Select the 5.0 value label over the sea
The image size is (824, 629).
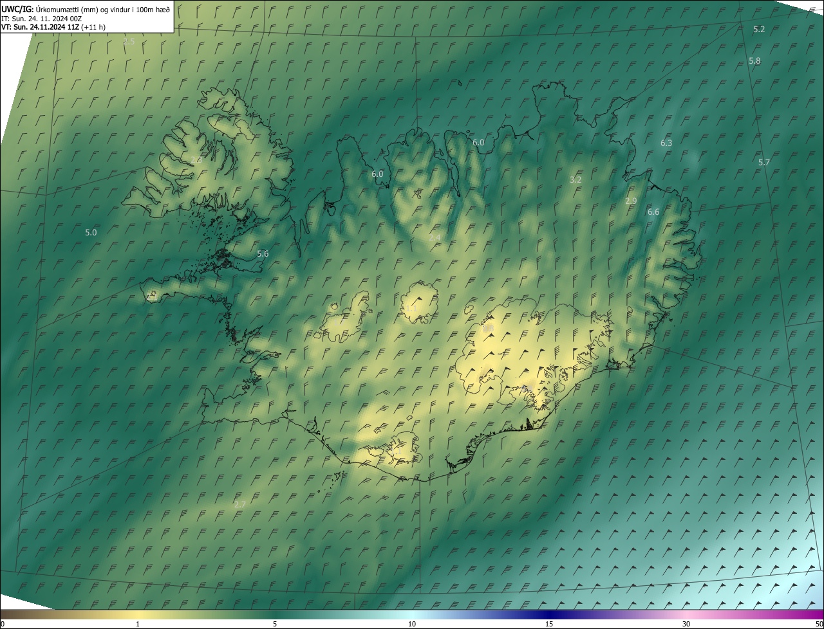pyautogui.click(x=91, y=233)
